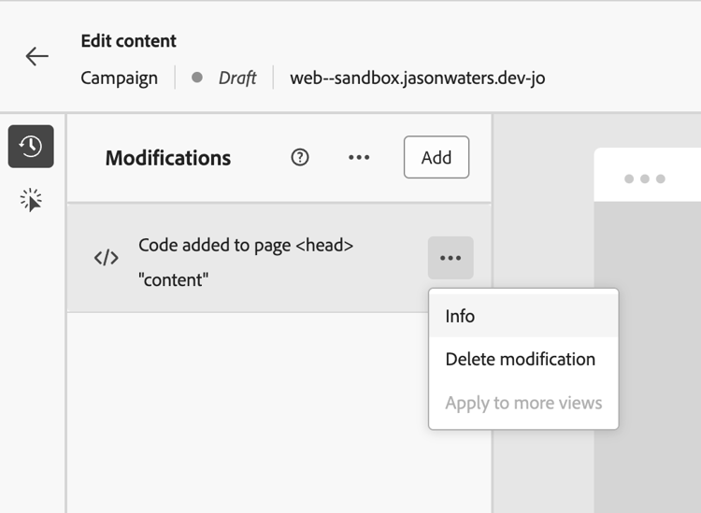Select the click-to-select element tool icon
This screenshot has width=701, height=513.
31,200
